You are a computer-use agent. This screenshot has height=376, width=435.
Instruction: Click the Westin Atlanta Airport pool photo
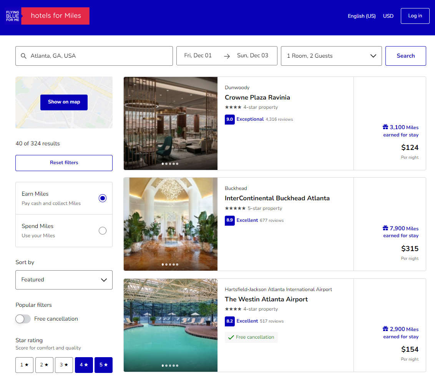click(x=170, y=325)
